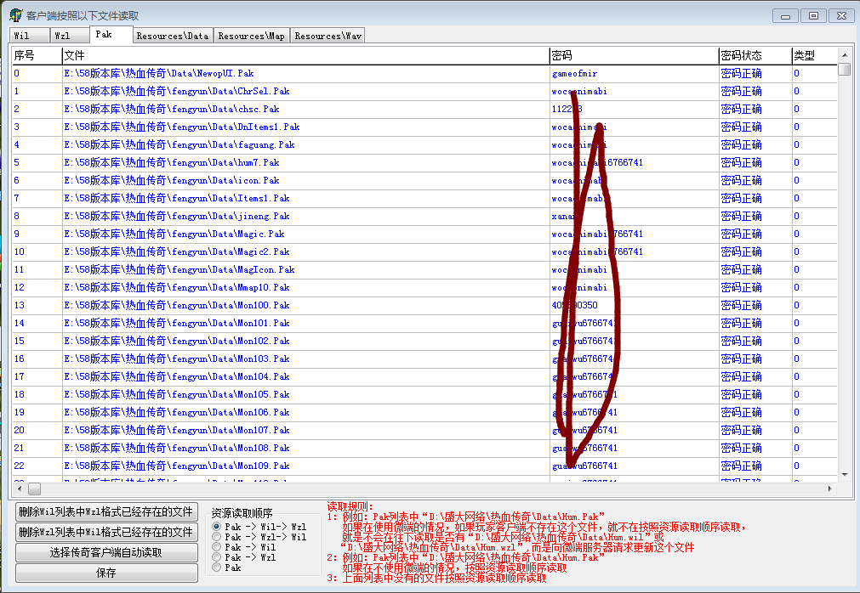This screenshot has width=860, height=593.
Task: Open the Resources\Map tab
Action: pos(252,36)
